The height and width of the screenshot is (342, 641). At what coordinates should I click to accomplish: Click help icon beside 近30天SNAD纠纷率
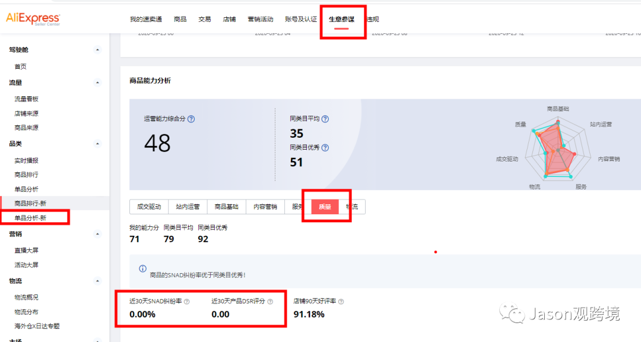point(187,302)
